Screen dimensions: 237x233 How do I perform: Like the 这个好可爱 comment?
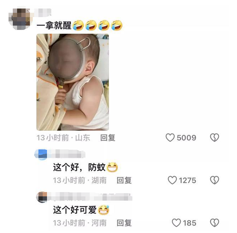pos(177,223)
